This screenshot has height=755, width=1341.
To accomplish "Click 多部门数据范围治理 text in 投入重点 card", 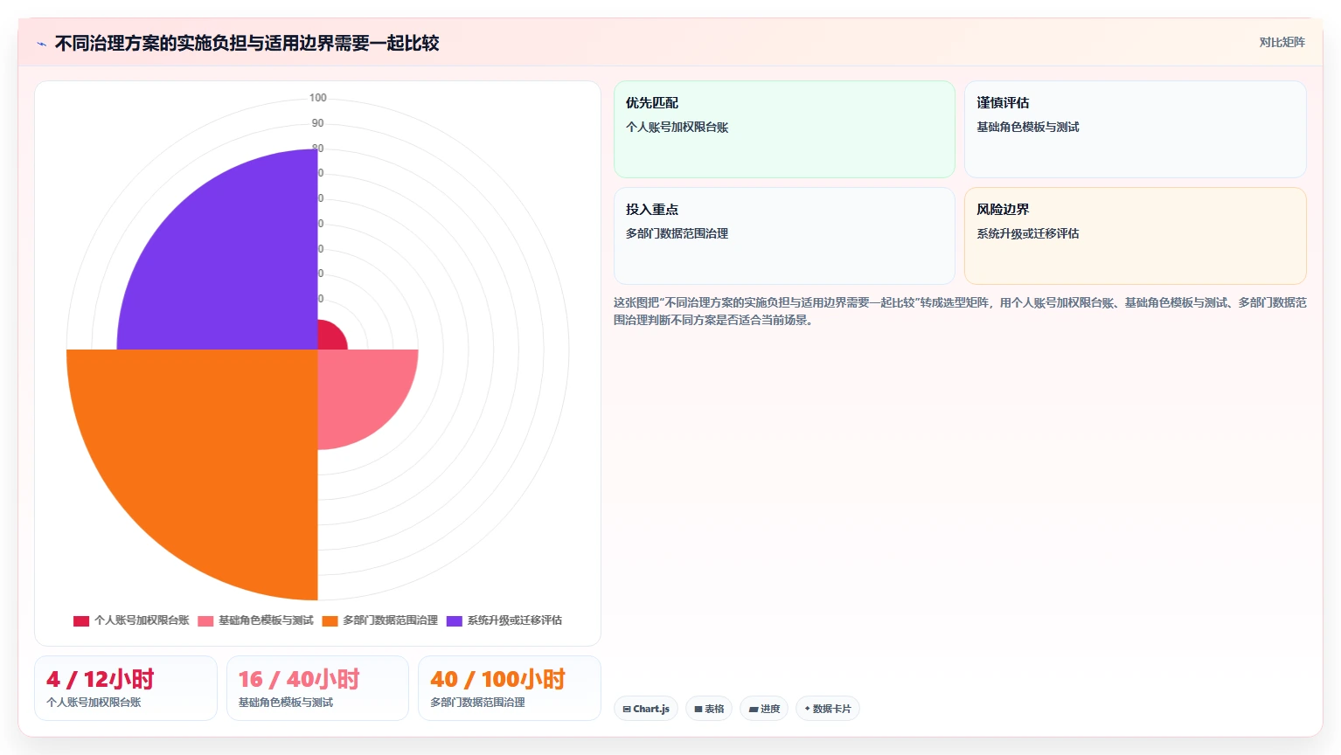I will [x=677, y=233].
